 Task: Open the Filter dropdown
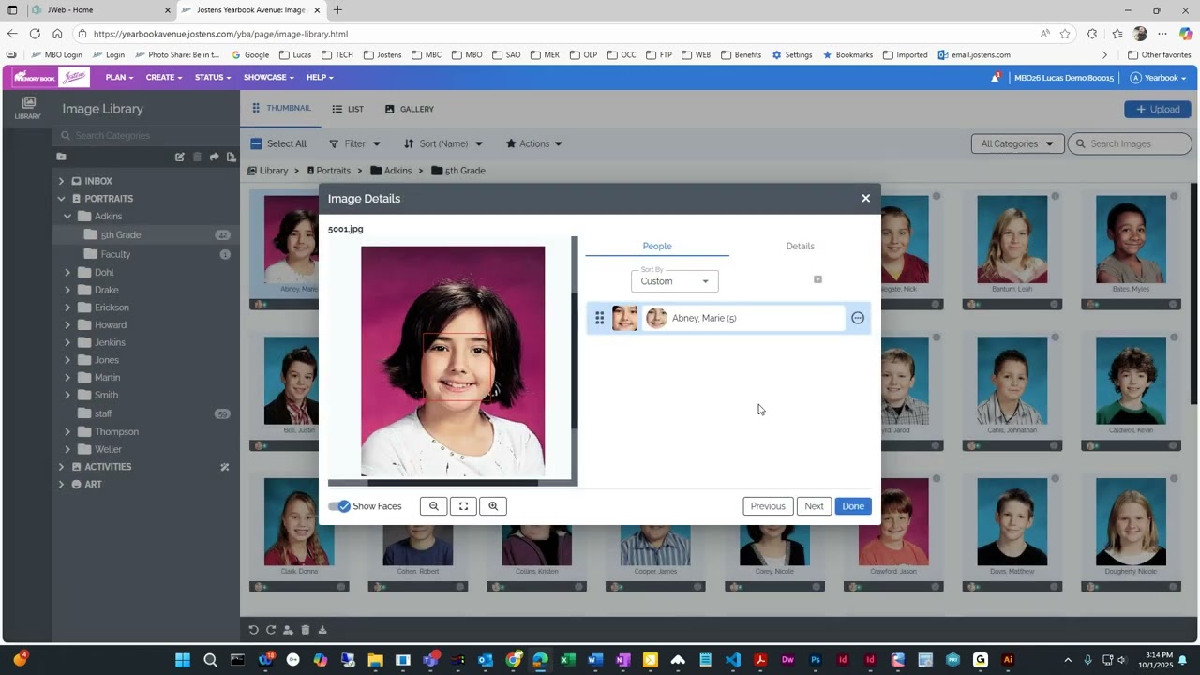tap(354, 143)
